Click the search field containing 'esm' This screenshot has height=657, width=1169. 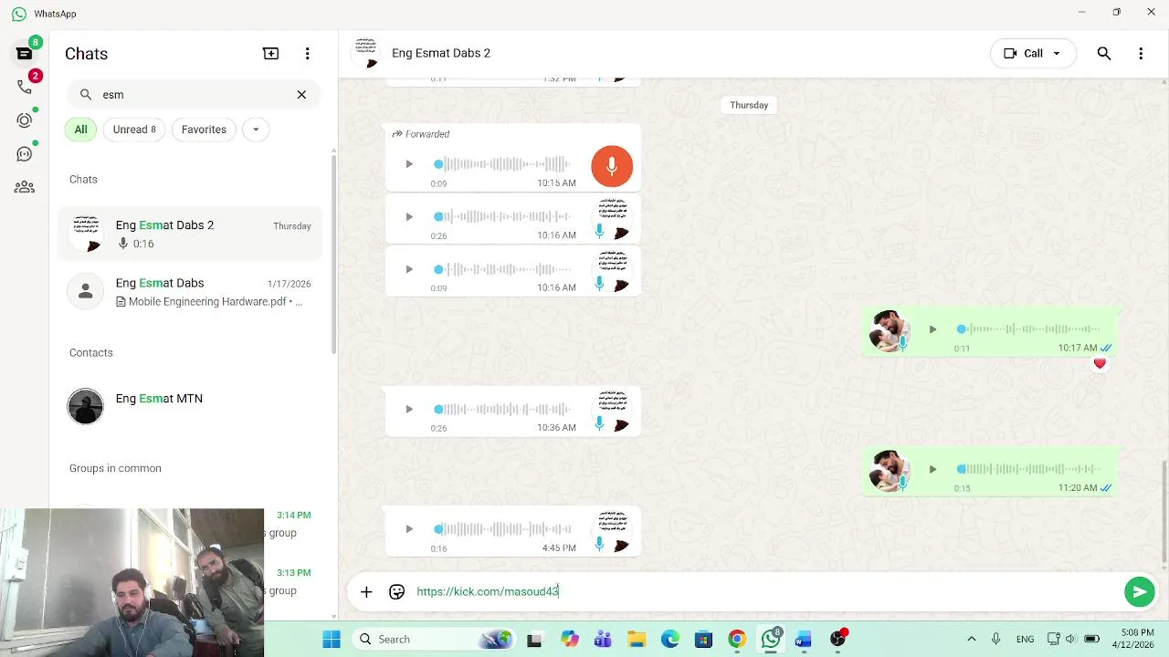[195, 94]
